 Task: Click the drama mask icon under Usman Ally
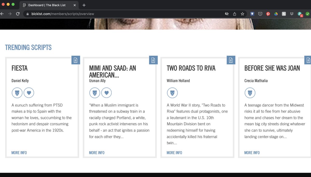coord(95,93)
